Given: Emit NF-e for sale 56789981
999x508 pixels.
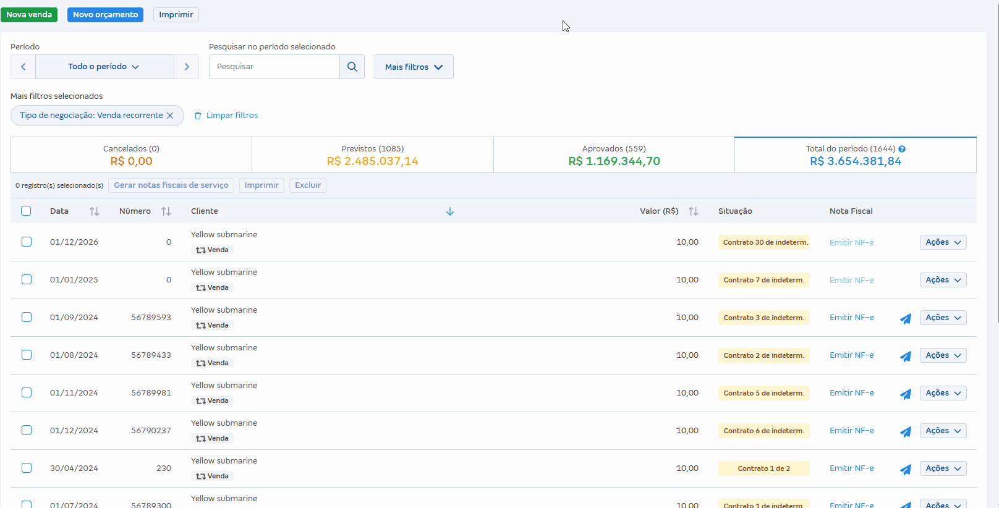Looking at the screenshot, I should pos(852,393).
